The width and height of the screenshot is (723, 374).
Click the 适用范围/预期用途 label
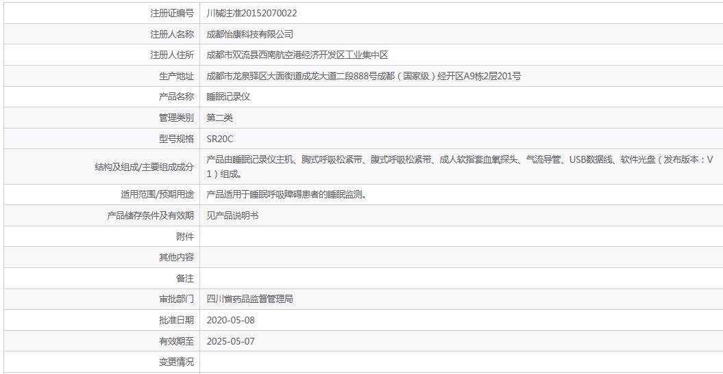[x=157, y=195]
